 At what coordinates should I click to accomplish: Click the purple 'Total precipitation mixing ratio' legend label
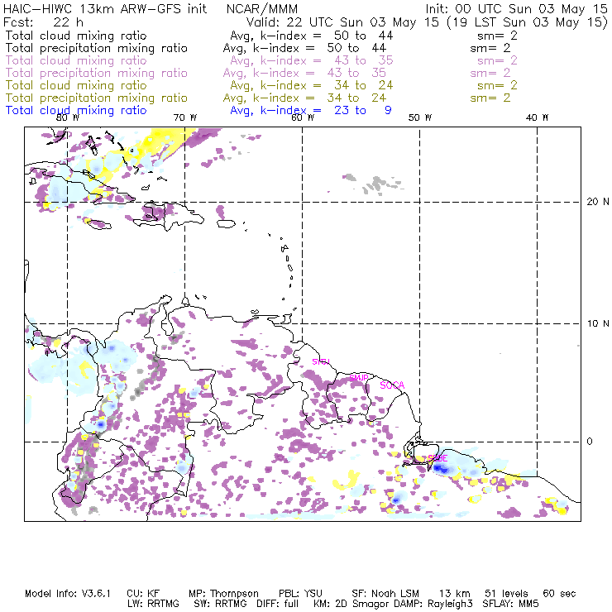(97, 73)
